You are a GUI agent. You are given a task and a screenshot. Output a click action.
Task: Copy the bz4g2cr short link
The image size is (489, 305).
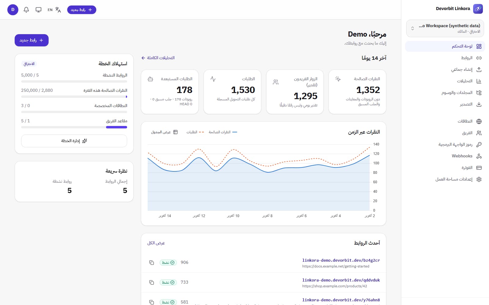click(x=152, y=263)
